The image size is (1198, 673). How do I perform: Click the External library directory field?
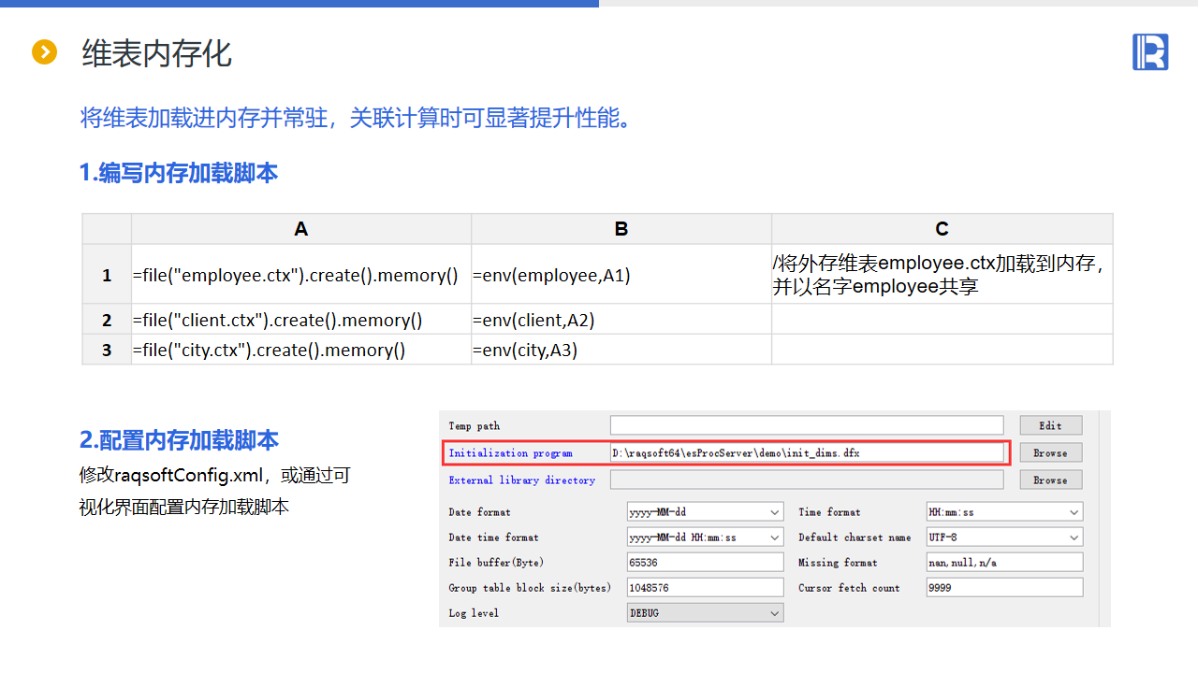click(807, 480)
